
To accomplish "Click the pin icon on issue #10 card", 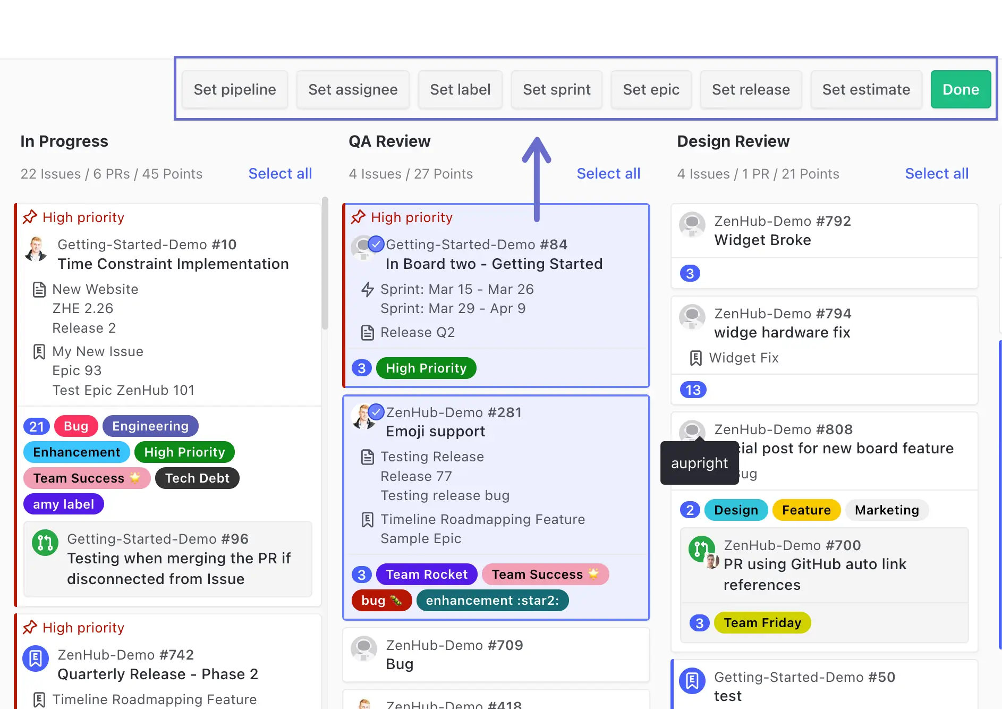I will 30,217.
